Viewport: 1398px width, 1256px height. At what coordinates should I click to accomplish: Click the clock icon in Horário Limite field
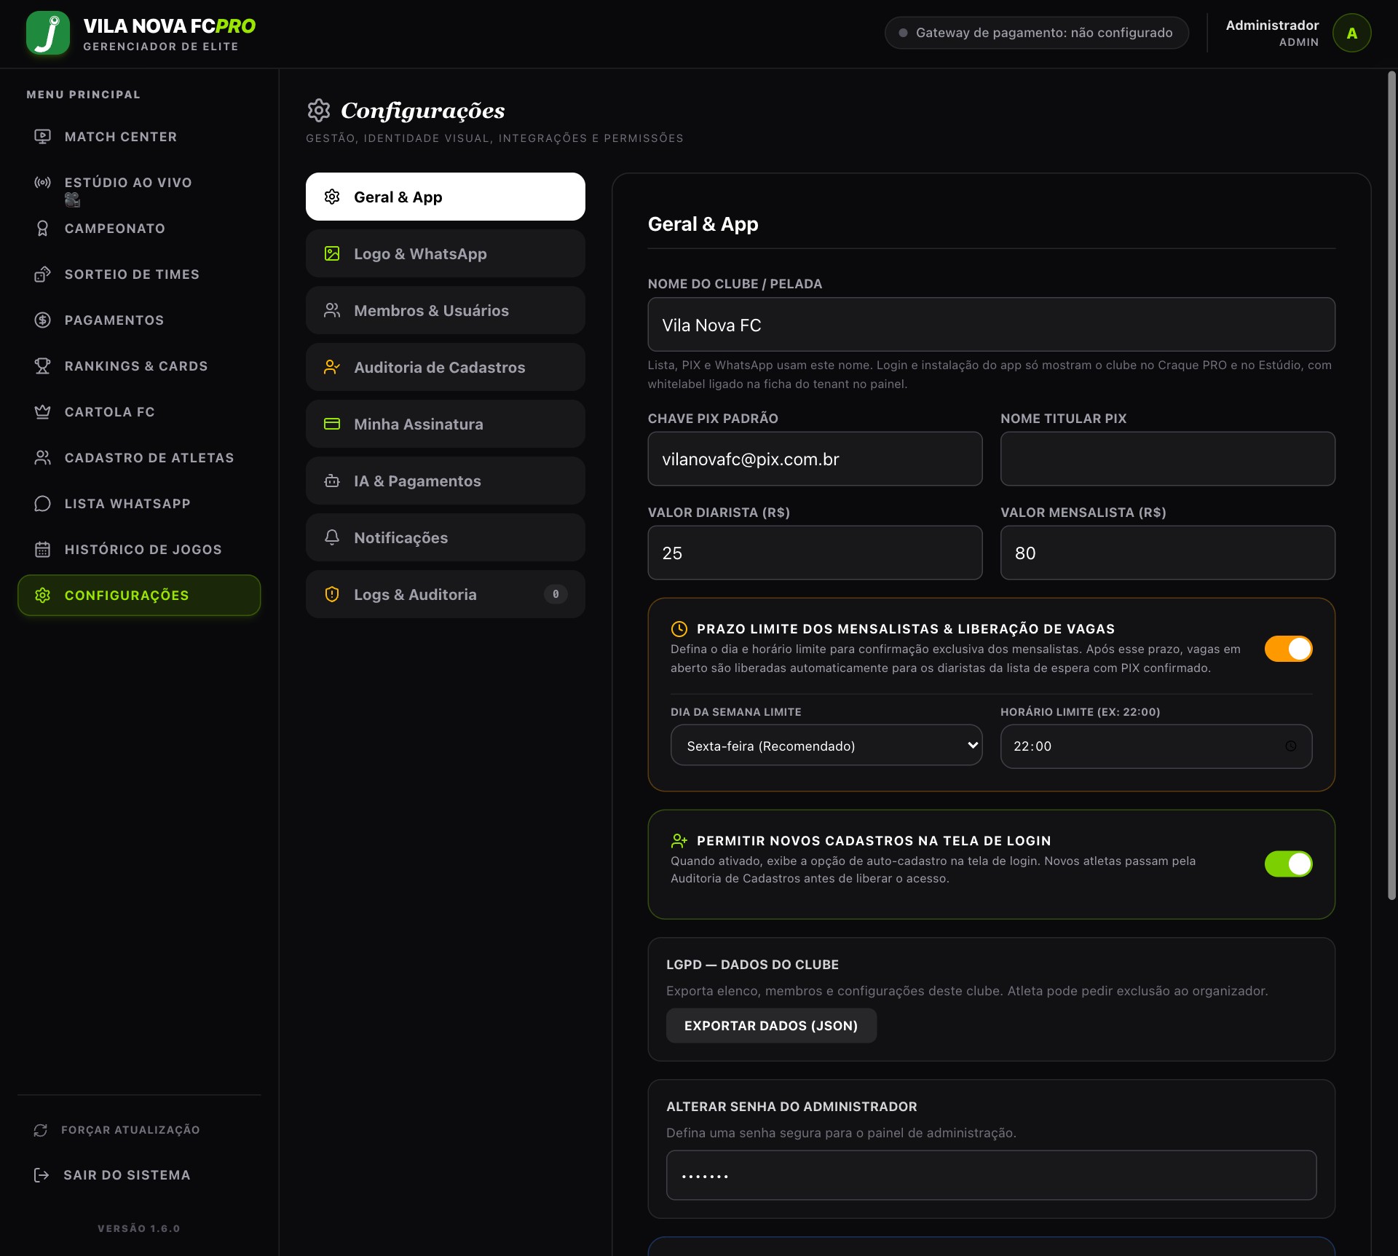click(1290, 746)
